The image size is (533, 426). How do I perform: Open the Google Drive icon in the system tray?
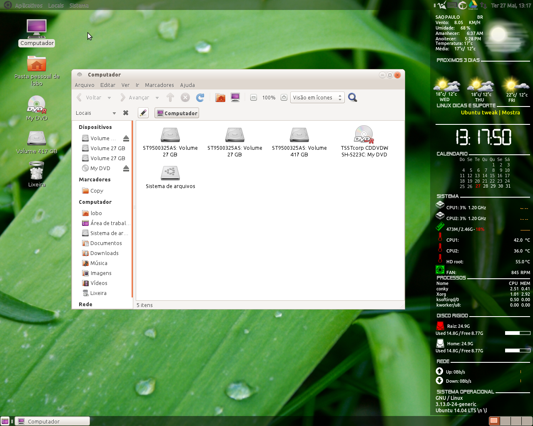coord(474,5)
